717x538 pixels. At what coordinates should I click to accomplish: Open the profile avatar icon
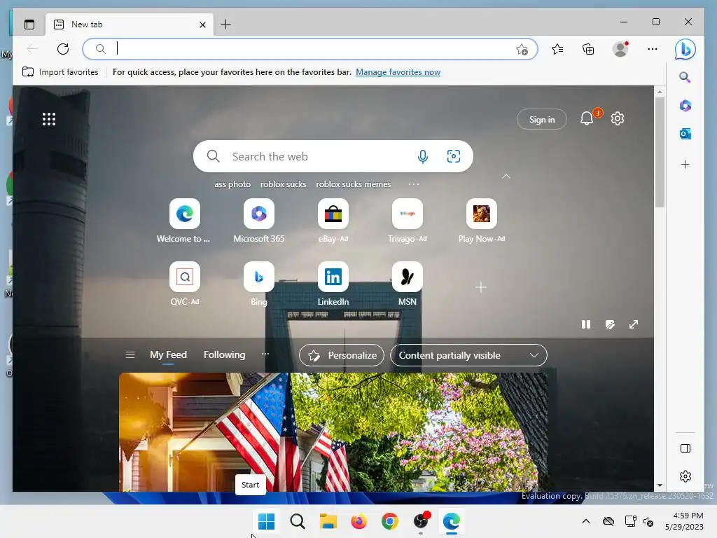(620, 49)
